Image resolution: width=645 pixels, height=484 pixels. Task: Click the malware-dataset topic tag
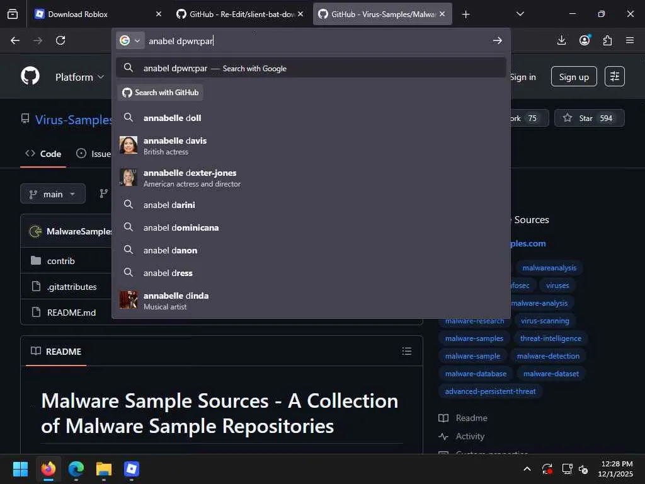[x=551, y=374]
